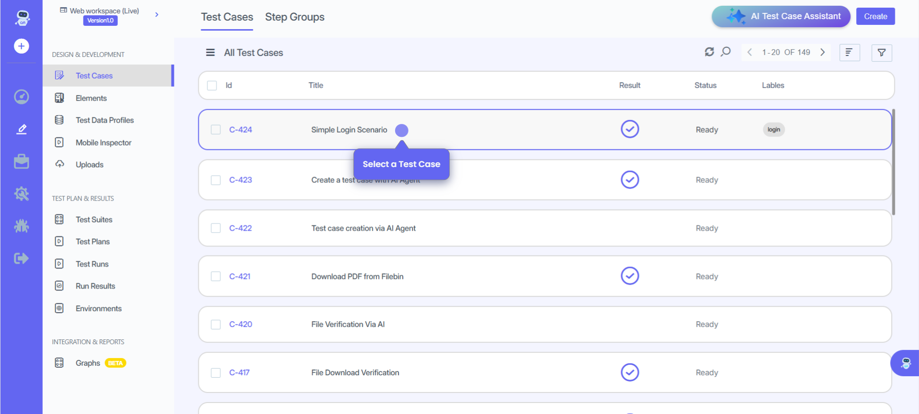This screenshot has height=414, width=919.
Task: Open the filter funnel icon
Action: click(881, 53)
